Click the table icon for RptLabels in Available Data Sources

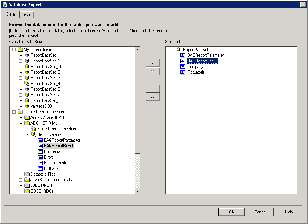click(x=40, y=168)
